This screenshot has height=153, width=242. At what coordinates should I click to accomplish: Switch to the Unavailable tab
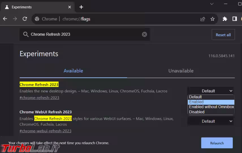[181, 71]
